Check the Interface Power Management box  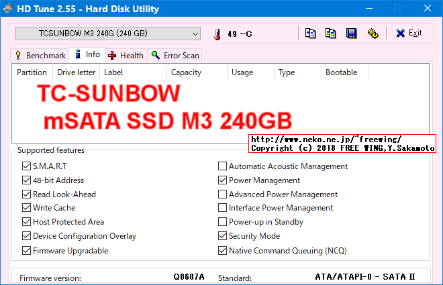(223, 208)
